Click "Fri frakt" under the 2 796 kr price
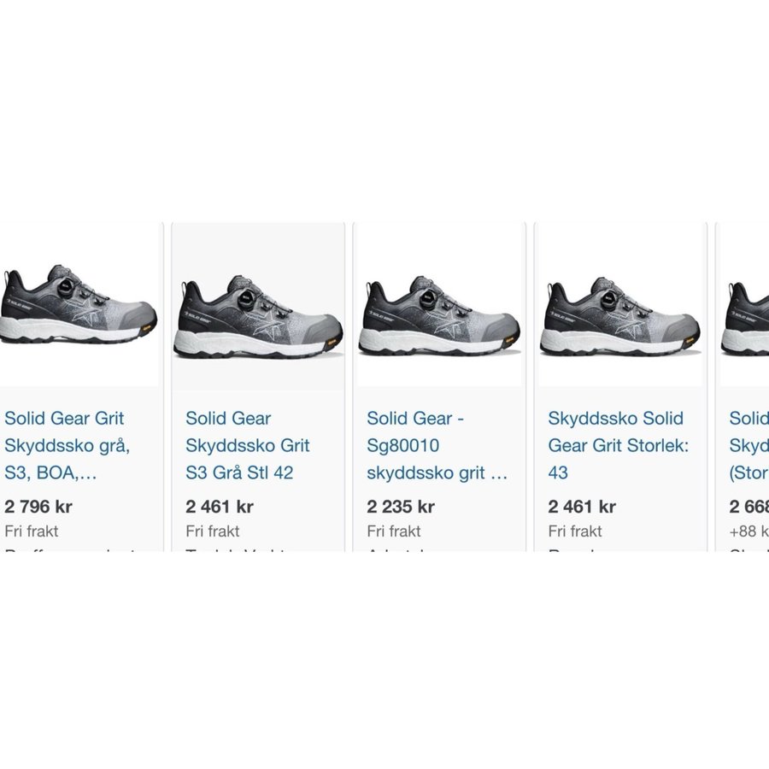 (32, 531)
